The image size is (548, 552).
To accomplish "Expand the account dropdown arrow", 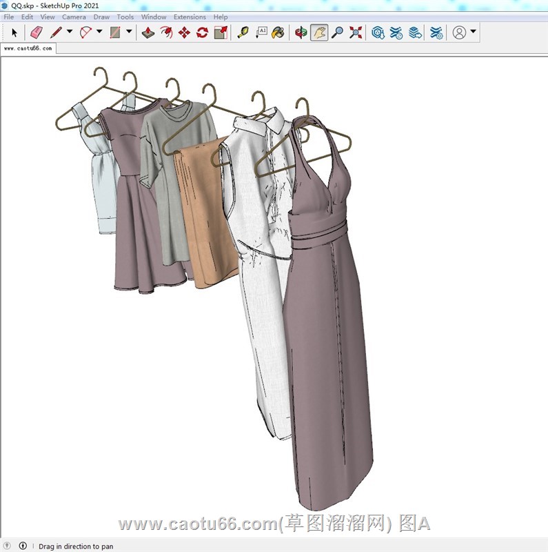I will (474, 31).
